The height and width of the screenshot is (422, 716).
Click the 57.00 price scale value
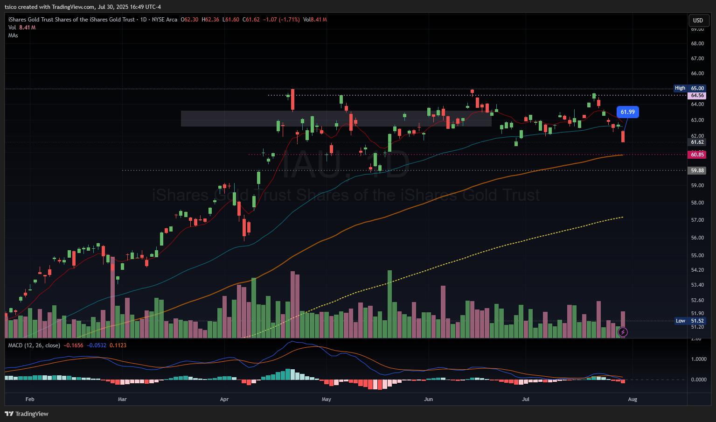pyautogui.click(x=697, y=220)
